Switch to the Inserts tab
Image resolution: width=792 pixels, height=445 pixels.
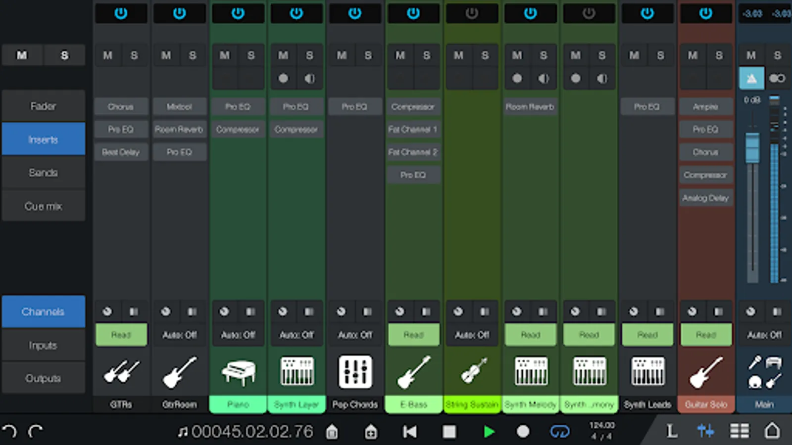click(x=44, y=139)
